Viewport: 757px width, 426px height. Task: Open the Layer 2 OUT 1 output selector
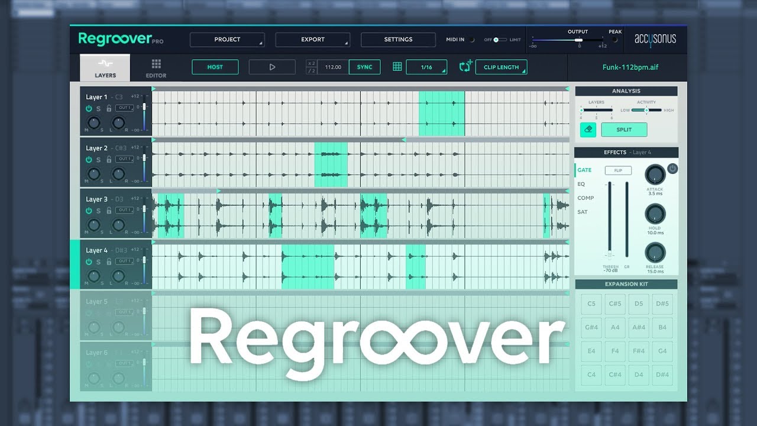point(124,159)
